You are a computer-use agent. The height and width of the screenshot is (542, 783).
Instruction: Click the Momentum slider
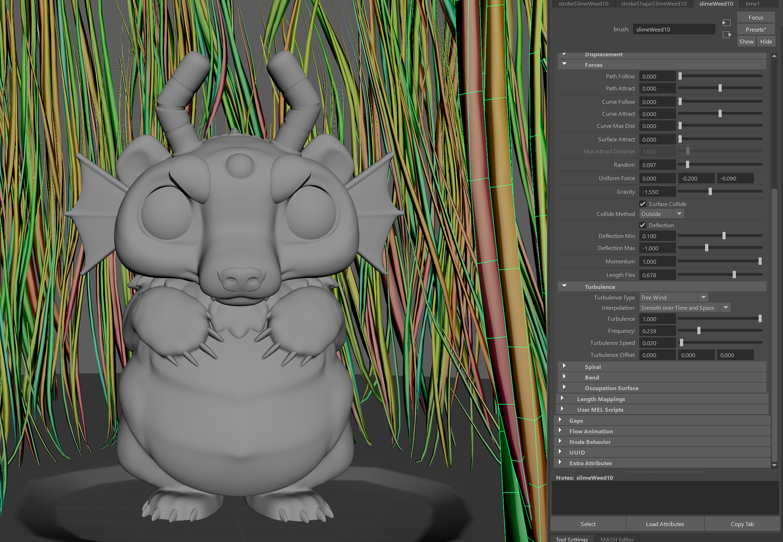[720, 261]
